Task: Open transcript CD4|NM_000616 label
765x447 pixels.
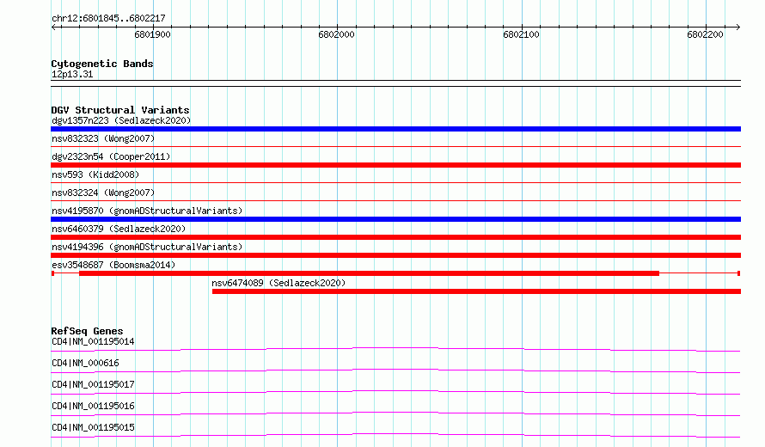Action: click(85, 363)
